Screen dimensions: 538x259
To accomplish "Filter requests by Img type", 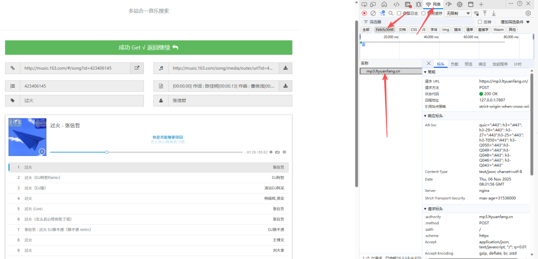I will pyautogui.click(x=445, y=30).
